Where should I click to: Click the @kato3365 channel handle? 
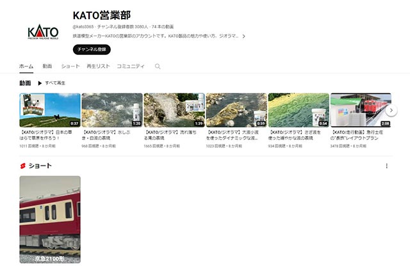tap(83, 27)
